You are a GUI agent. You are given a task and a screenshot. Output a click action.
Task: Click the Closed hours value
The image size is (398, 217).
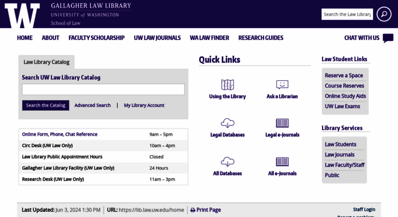(156, 157)
